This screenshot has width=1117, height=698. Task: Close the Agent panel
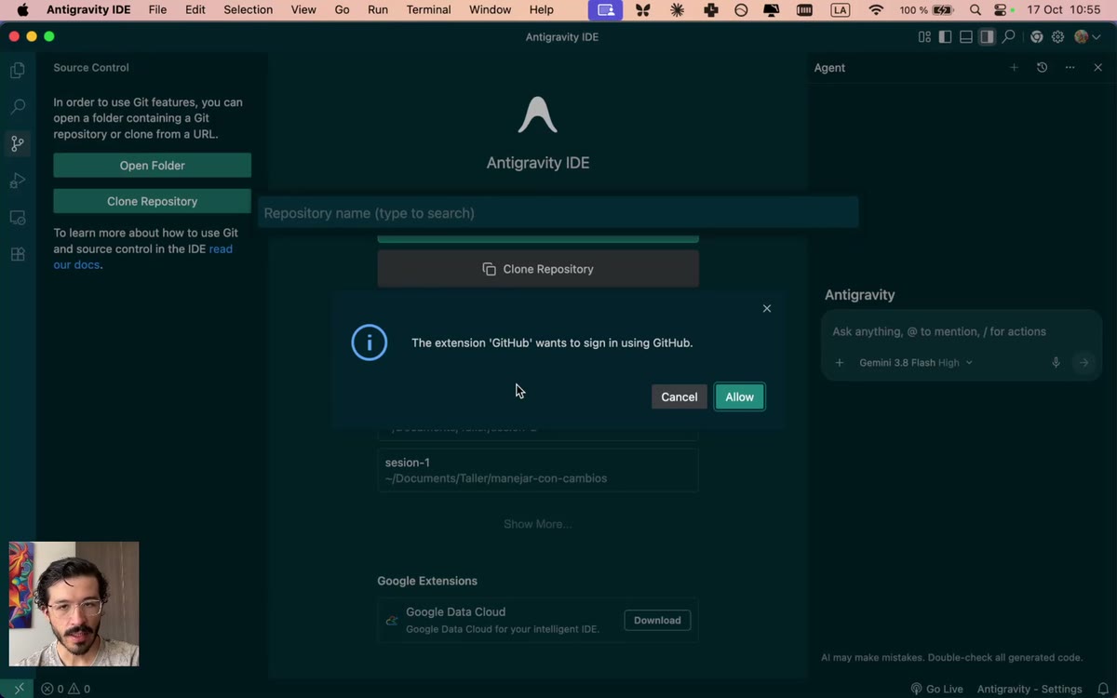click(x=1097, y=68)
